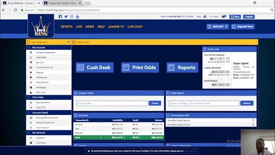Collapse the My Account section
Screen dimensions: 275x155
pos(28,47)
